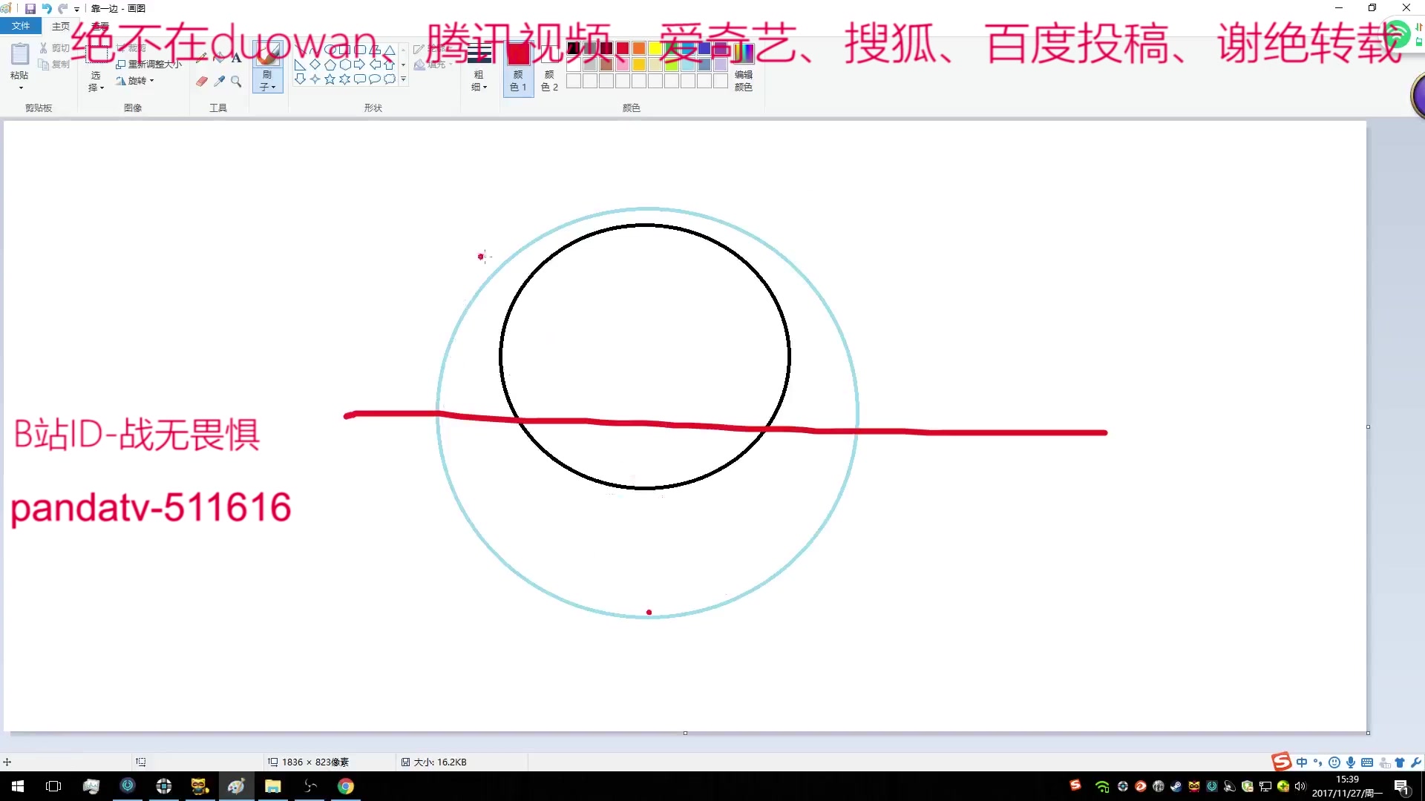Choose the four-point star shape

[315, 79]
